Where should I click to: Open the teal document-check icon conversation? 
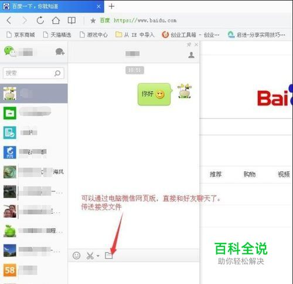pyautogui.click(x=34, y=133)
